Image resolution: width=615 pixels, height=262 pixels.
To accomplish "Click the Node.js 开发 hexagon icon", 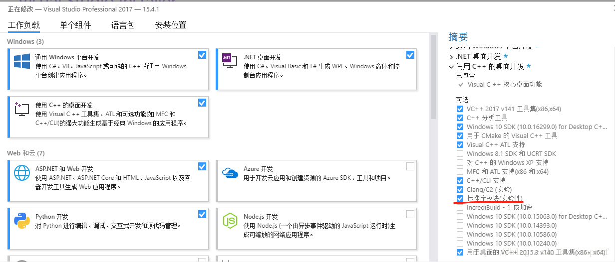I will pos(230,220).
